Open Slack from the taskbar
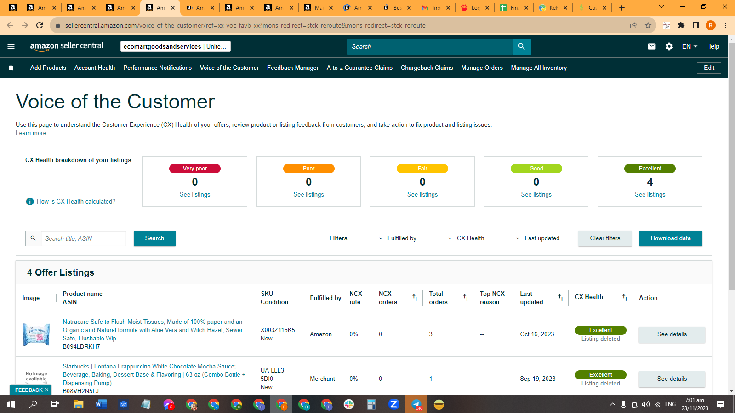Screen dimensions: 735x413 coord(349,404)
